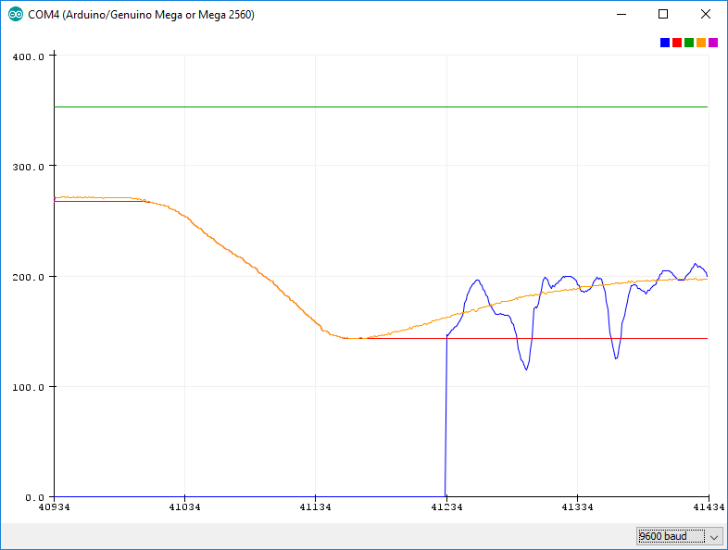
Task: Click the 100.0 y-axis label
Action: (29, 387)
